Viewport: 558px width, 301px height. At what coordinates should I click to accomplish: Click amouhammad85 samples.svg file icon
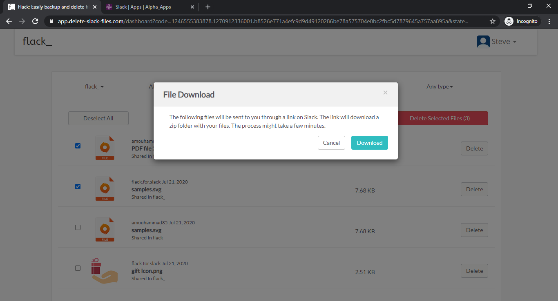coord(105,230)
